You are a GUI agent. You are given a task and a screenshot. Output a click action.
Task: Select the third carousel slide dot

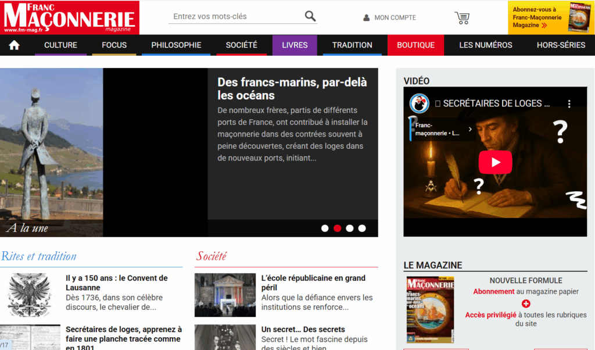(x=349, y=228)
